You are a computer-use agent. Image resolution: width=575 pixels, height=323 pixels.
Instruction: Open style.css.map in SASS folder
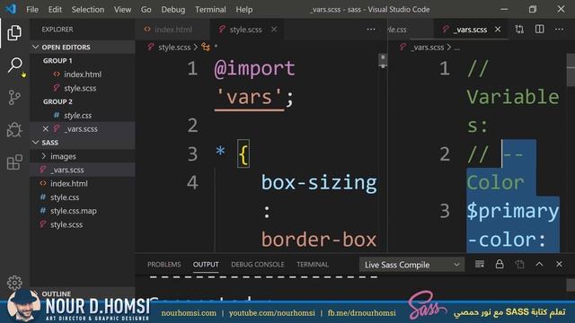(x=83, y=211)
